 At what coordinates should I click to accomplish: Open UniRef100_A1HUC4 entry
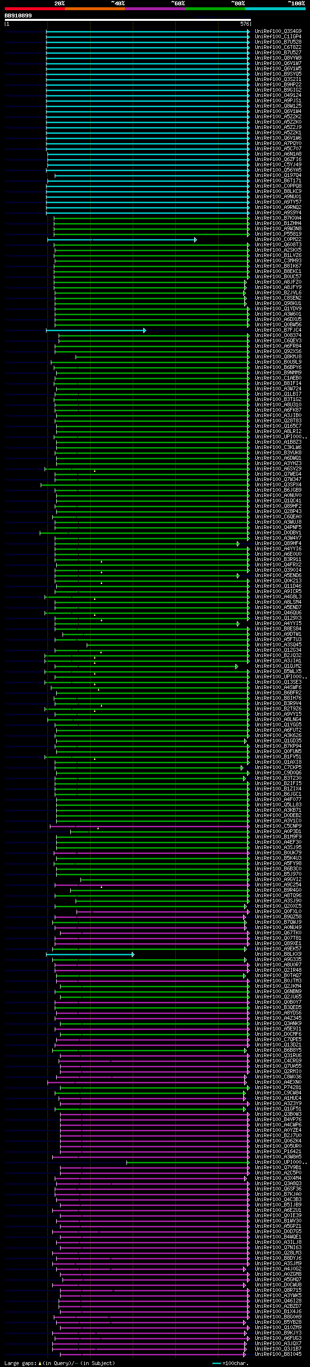point(278,1098)
